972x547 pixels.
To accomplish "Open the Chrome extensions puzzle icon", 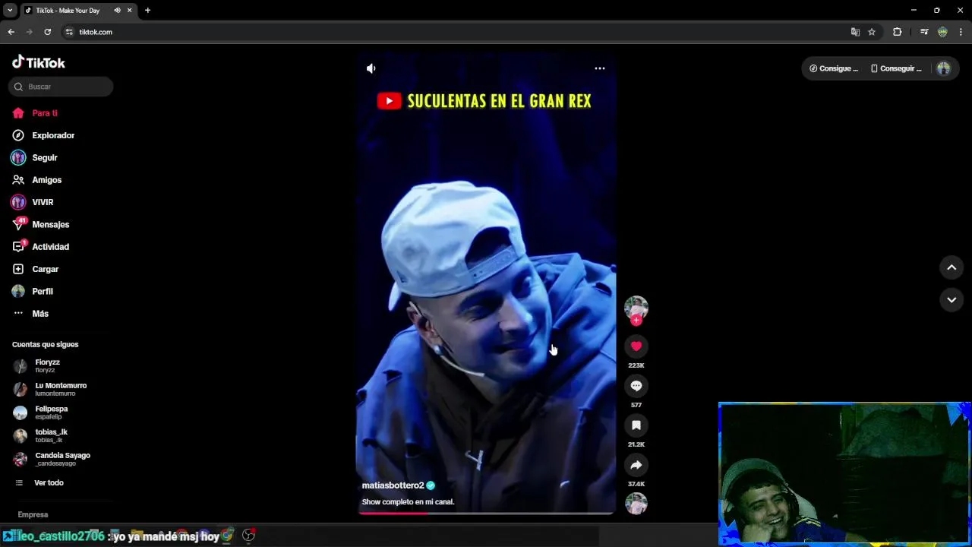I will pos(897,32).
